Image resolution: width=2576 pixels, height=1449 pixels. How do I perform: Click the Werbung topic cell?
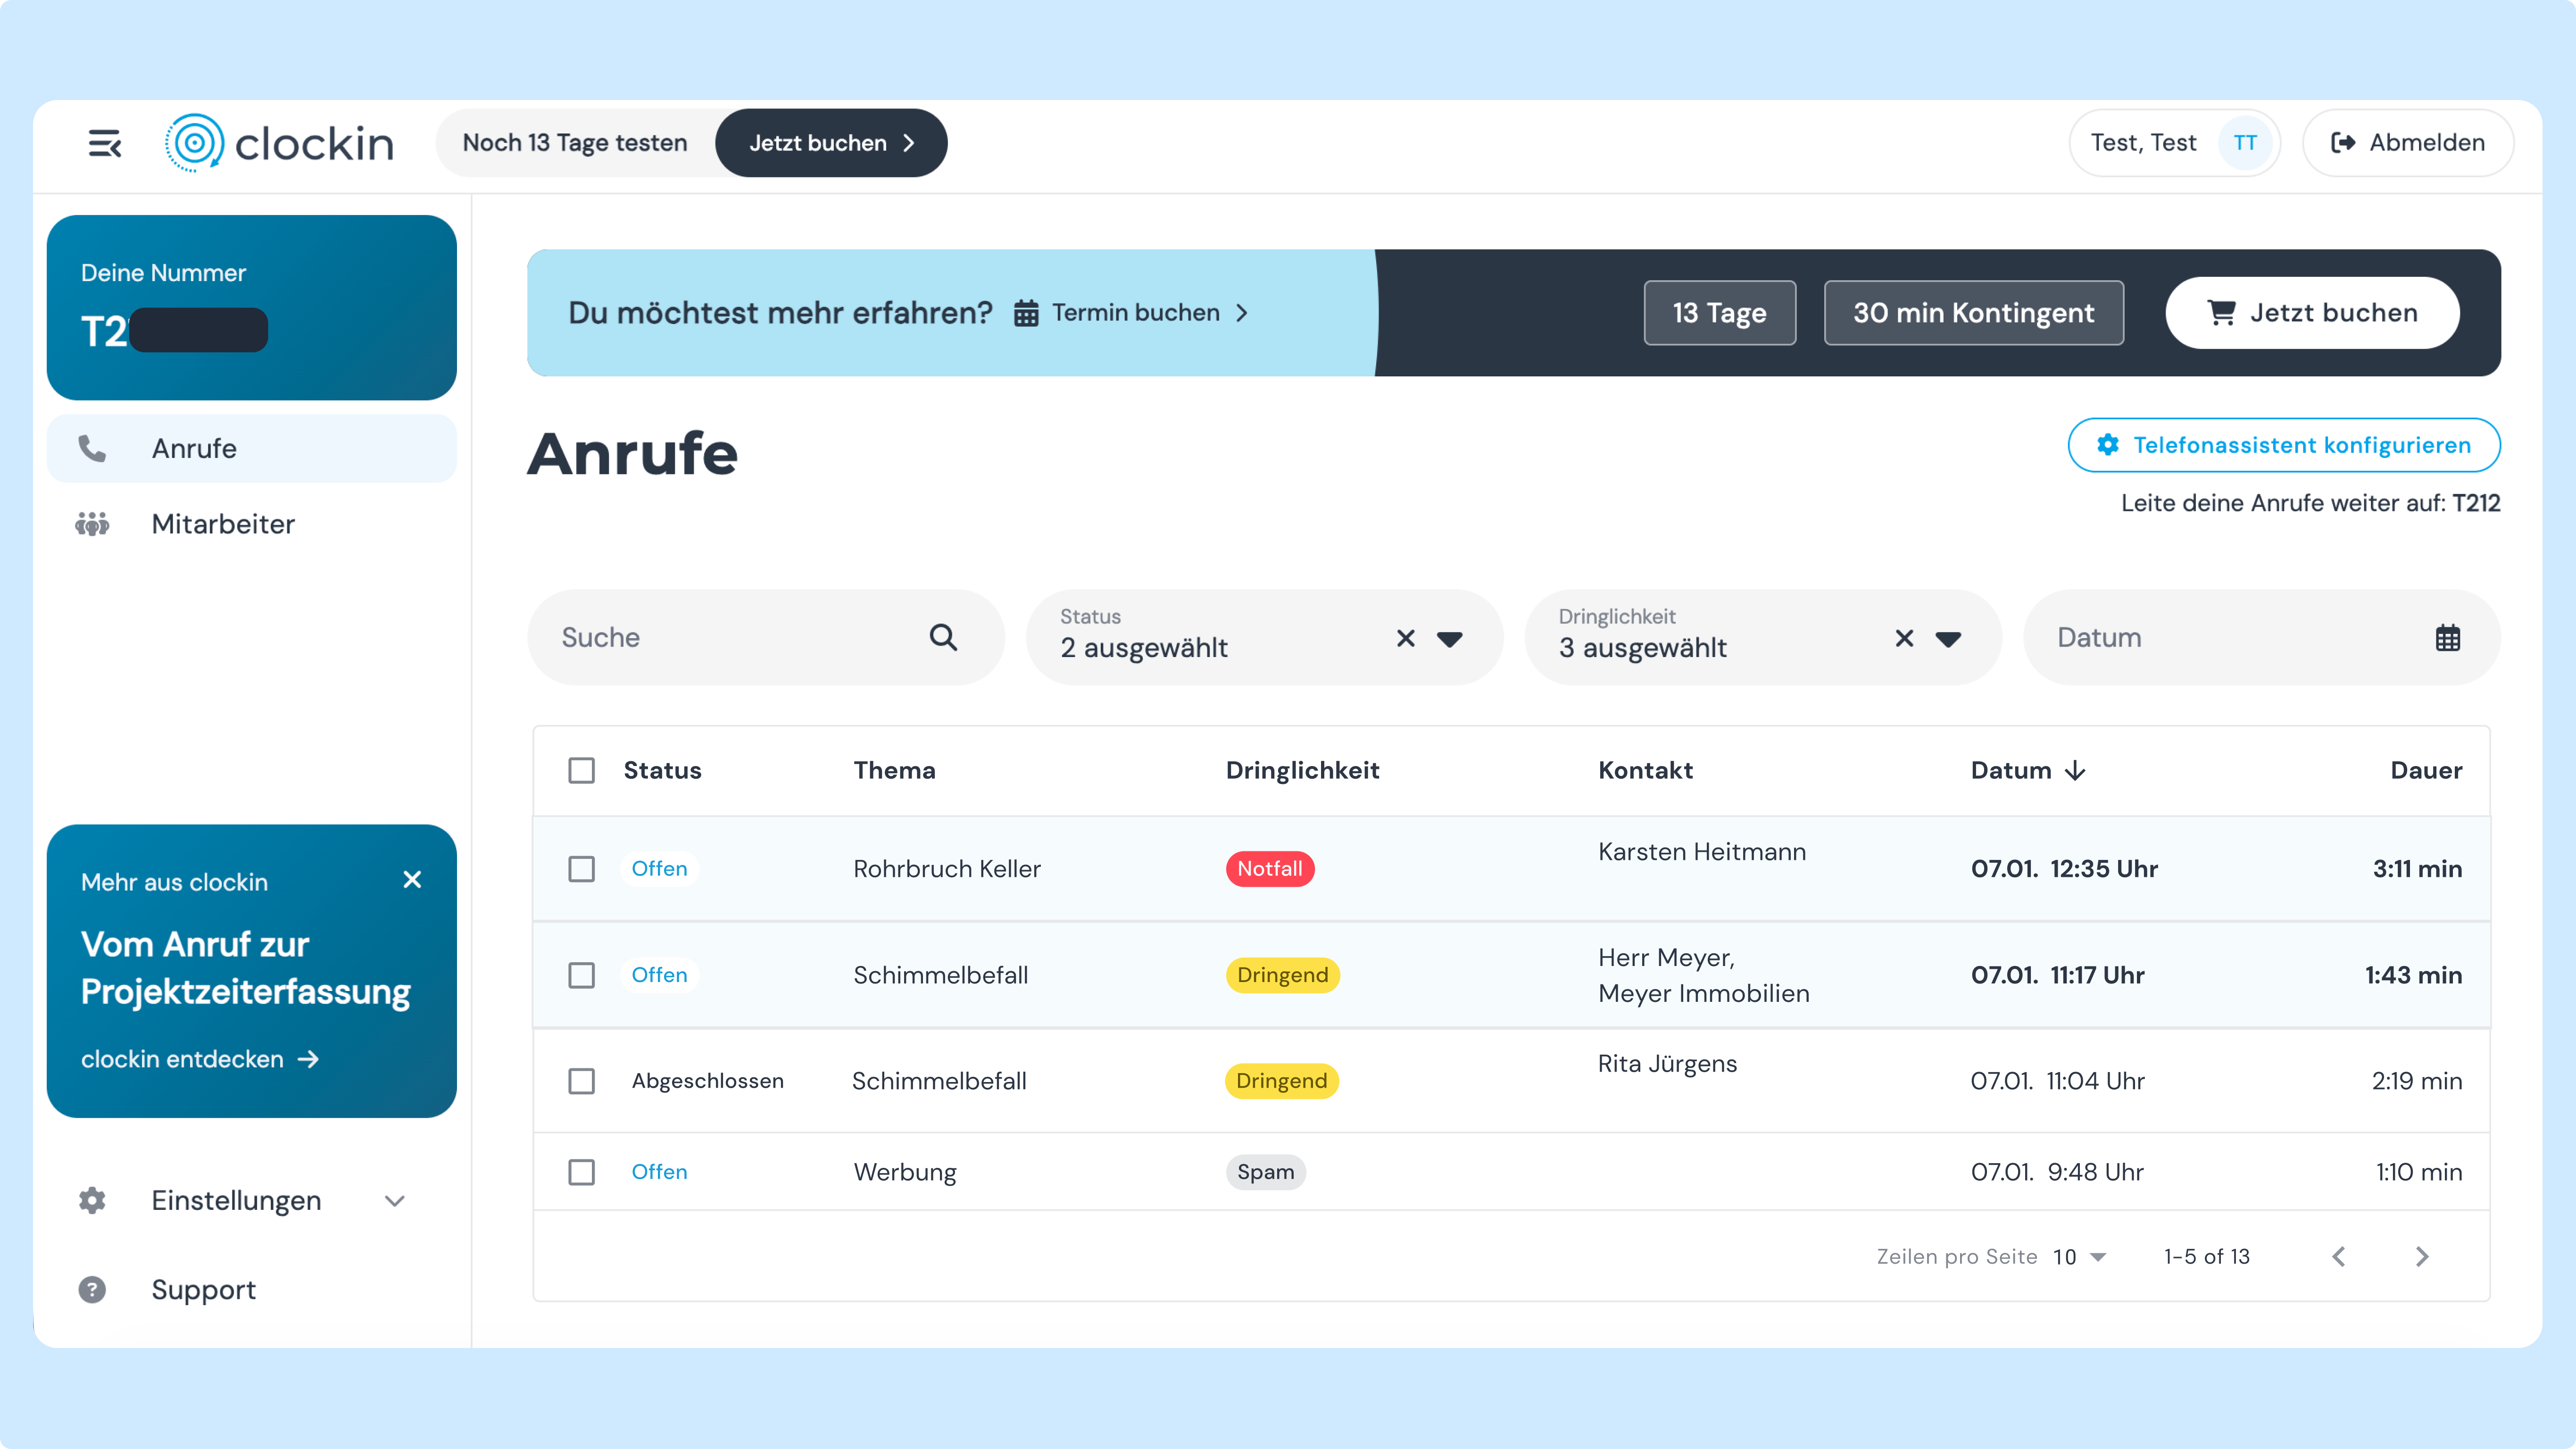[904, 1172]
